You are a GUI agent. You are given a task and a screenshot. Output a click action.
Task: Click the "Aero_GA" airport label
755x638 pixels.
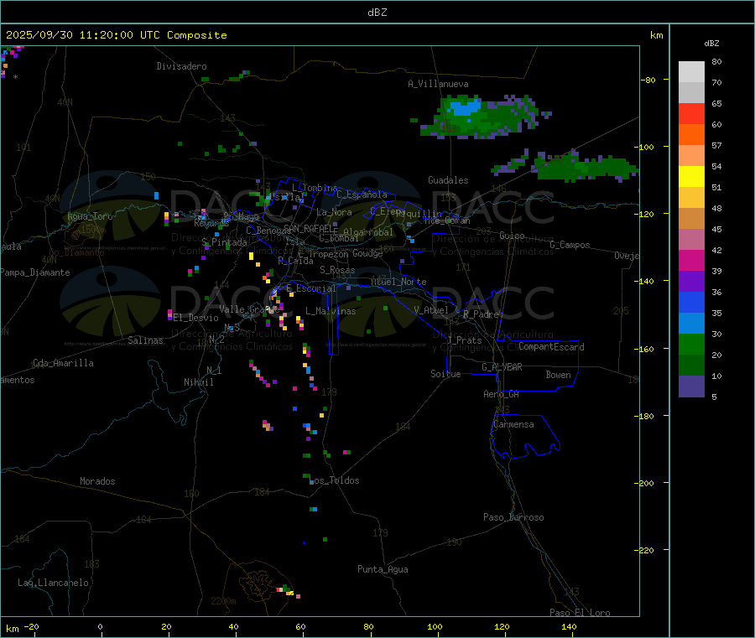tap(502, 395)
